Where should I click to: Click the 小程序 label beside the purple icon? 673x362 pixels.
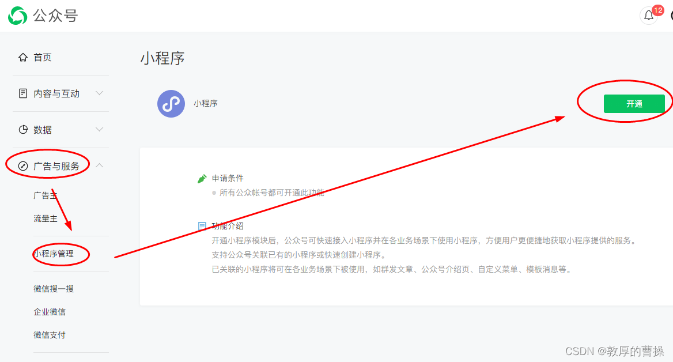[206, 104]
